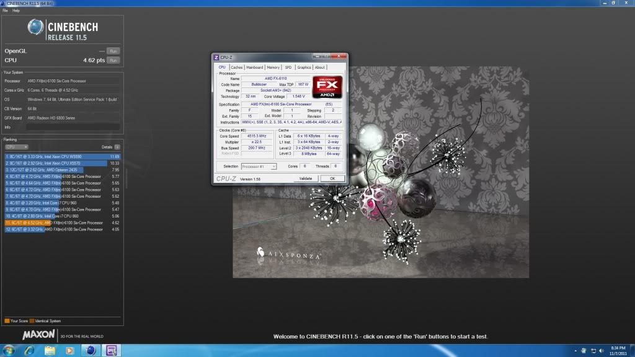The width and height of the screenshot is (635, 357).
Task: Switch to the Memory tab in CPU-Z
Action: click(x=273, y=67)
